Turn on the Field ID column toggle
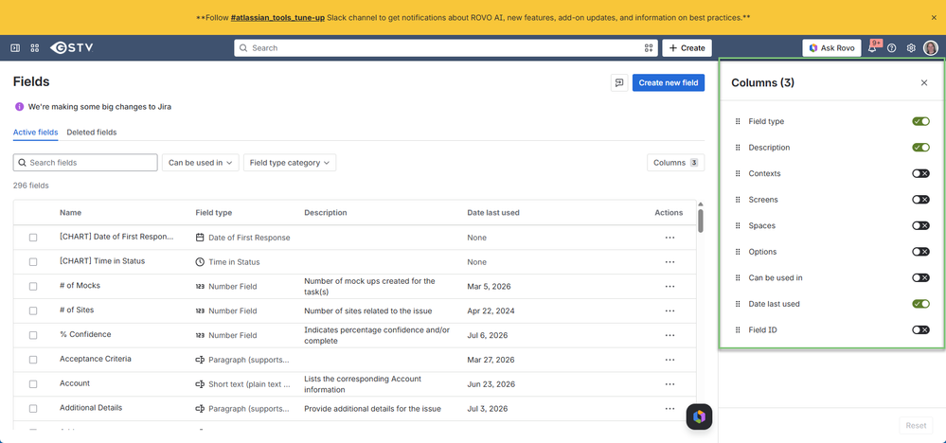The width and height of the screenshot is (946, 443). [x=920, y=329]
